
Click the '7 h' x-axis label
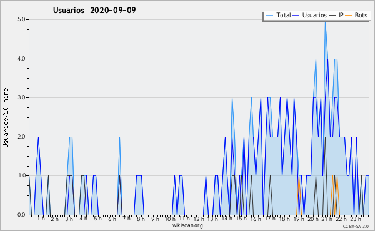[x=126, y=219]
